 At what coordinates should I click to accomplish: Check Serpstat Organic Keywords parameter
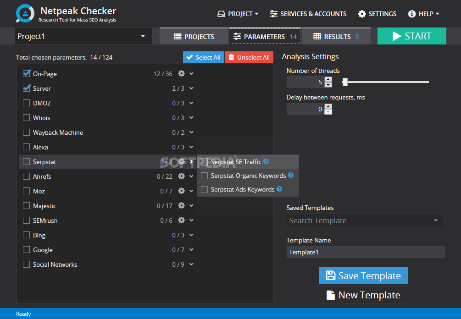pyautogui.click(x=204, y=176)
